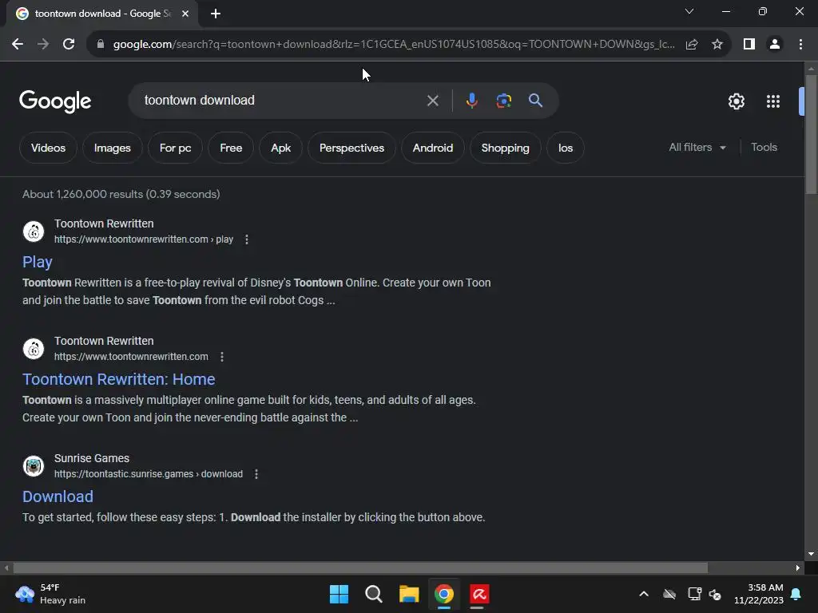
Task: Select the Apk filter chip
Action: [280, 148]
